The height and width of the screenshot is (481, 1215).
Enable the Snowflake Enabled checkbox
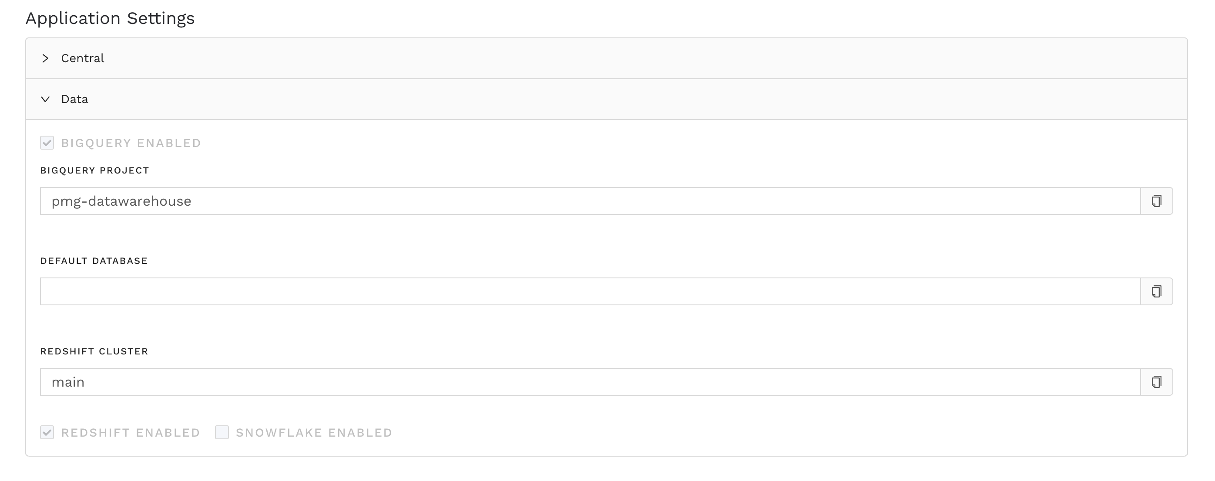tap(222, 432)
